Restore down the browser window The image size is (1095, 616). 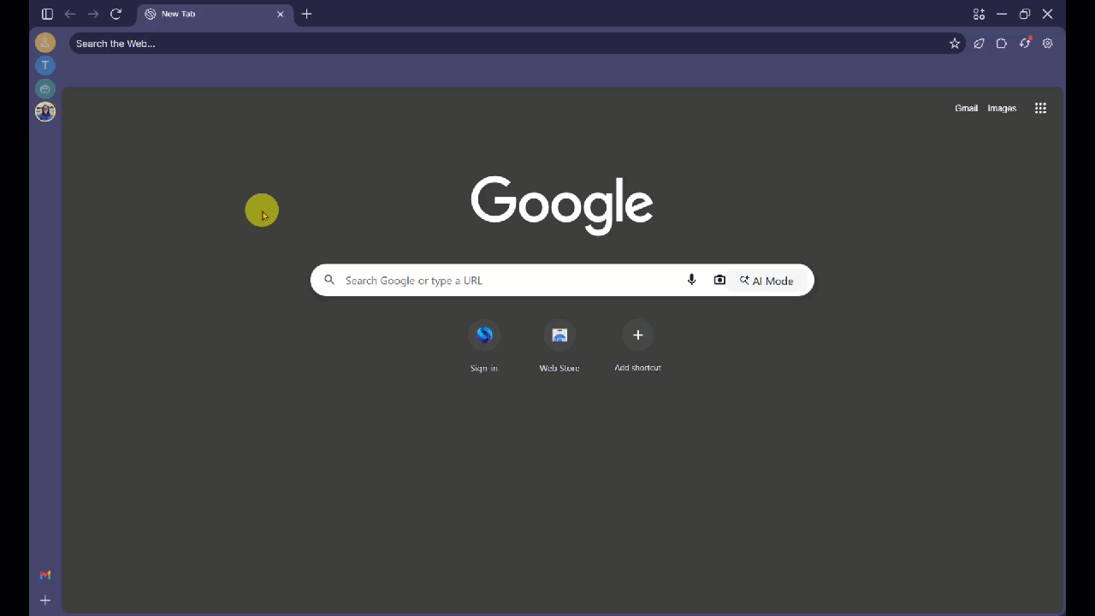1025,14
